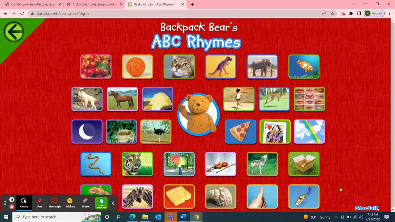Open Microsoft Word from the taskbar
This screenshot has height=222, width=395.
click(x=183, y=217)
